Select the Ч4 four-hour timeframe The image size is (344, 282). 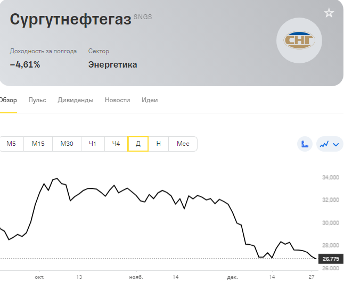pos(116,144)
